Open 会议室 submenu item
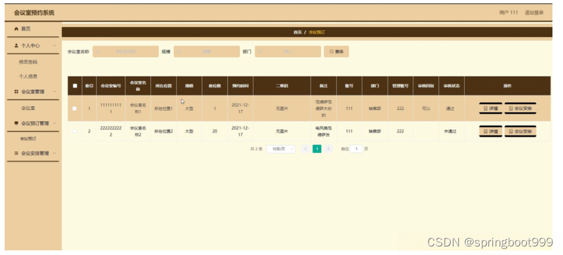Viewport: 563px width, 255px height. [x=28, y=108]
